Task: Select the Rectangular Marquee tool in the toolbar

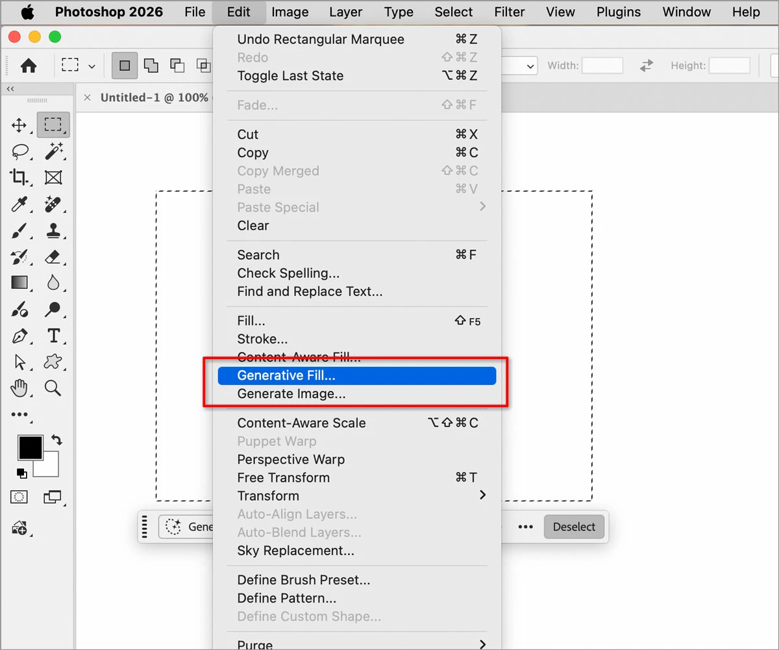Action: click(x=53, y=125)
